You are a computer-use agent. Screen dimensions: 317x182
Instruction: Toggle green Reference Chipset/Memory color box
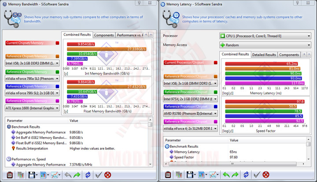click(x=57, y=72)
